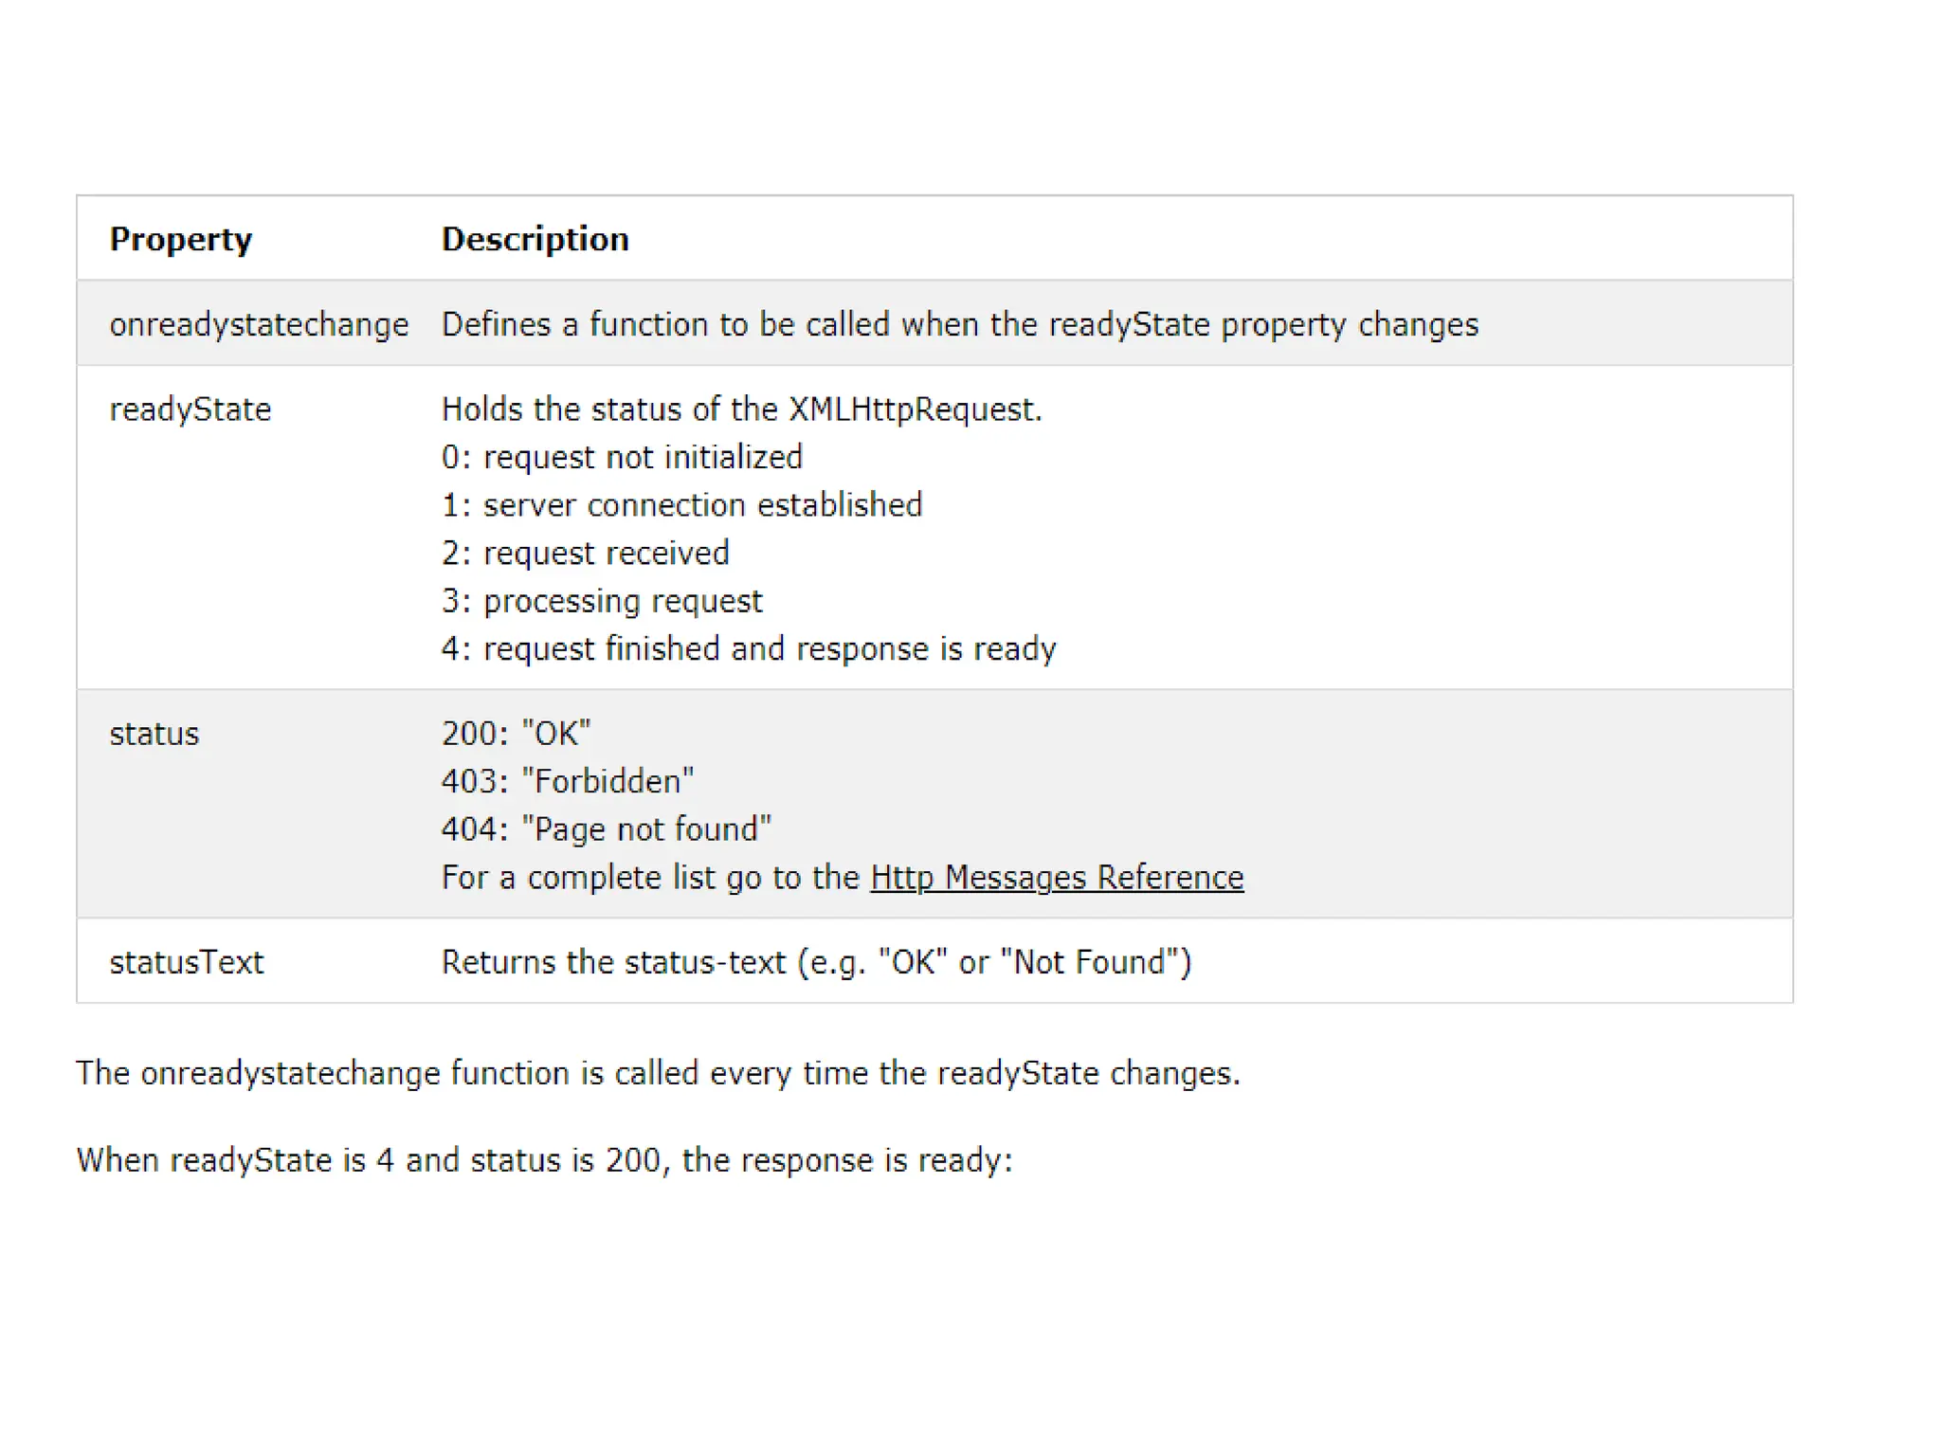Click the '3: processing request' line
The width and height of the screenshot is (1941, 1456).
pos(601,601)
